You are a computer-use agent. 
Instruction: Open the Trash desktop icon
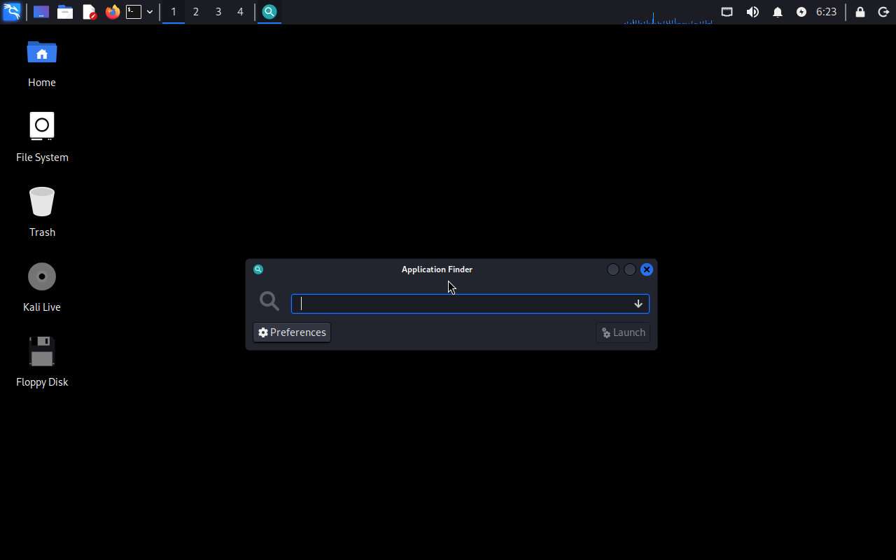tap(42, 202)
